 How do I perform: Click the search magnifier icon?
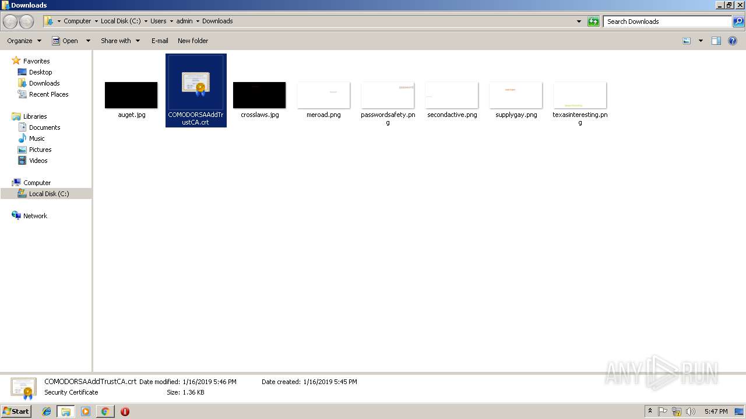coord(738,22)
